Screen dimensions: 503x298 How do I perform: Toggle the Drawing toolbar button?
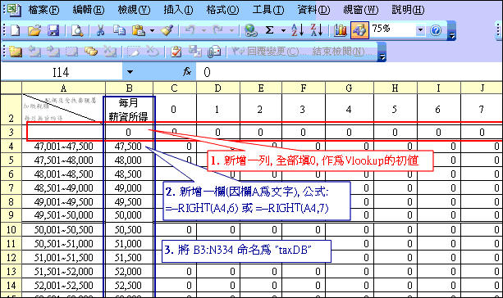click(x=359, y=31)
